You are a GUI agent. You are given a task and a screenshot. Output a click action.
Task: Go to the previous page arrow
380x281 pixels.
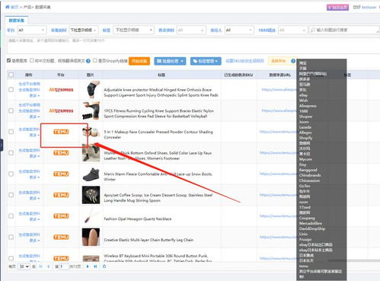pos(48,267)
